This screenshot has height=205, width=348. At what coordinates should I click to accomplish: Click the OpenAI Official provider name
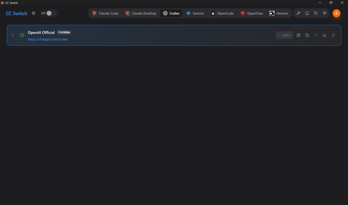pyautogui.click(x=41, y=33)
